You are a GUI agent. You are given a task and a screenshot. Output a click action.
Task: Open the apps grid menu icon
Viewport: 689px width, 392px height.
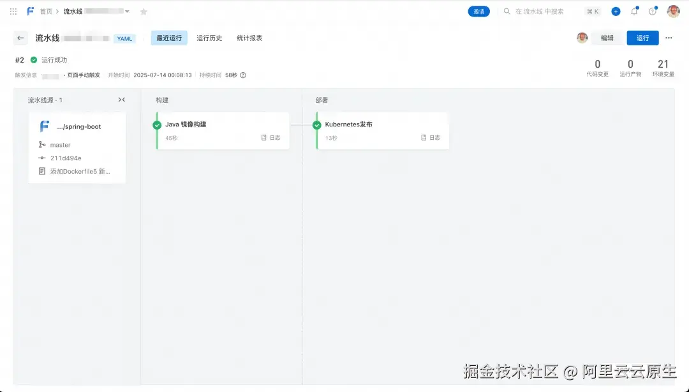pyautogui.click(x=13, y=11)
